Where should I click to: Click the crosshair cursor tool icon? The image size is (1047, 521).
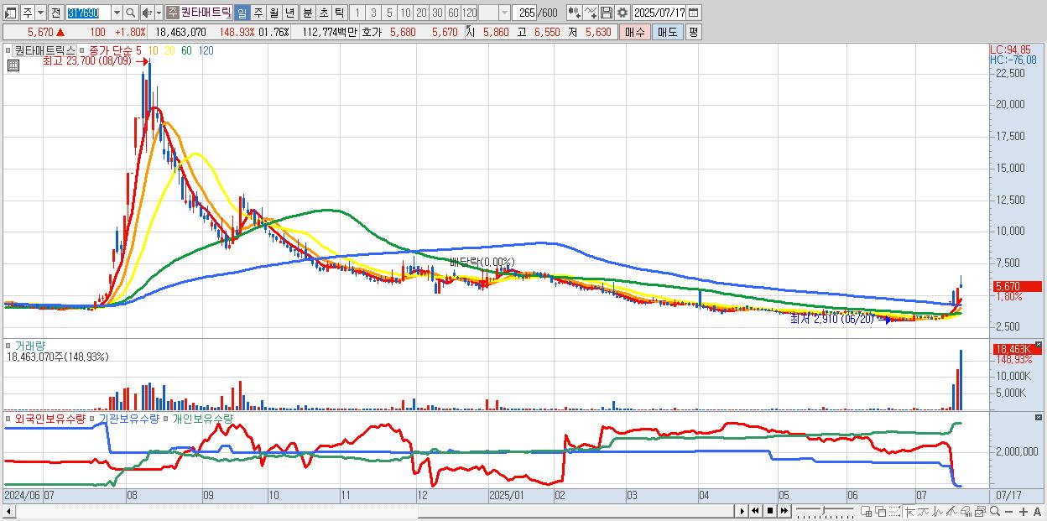(909, 512)
